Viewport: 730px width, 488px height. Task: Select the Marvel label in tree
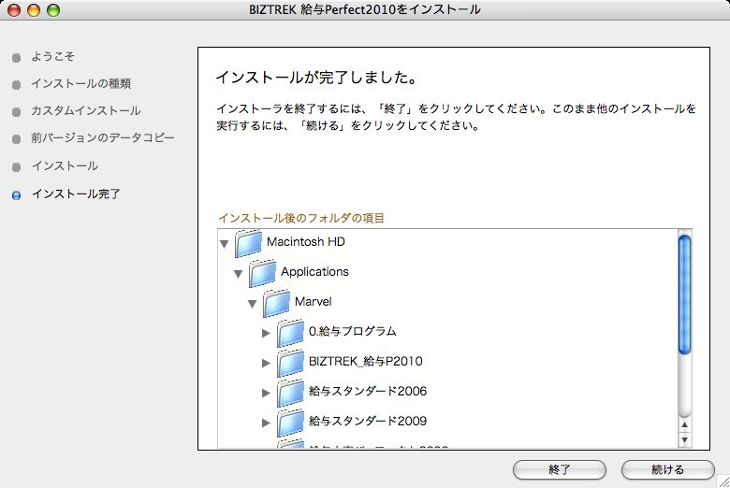tap(313, 301)
